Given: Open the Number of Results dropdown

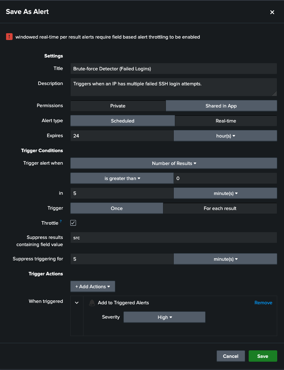Looking at the screenshot, I should tap(174, 163).
